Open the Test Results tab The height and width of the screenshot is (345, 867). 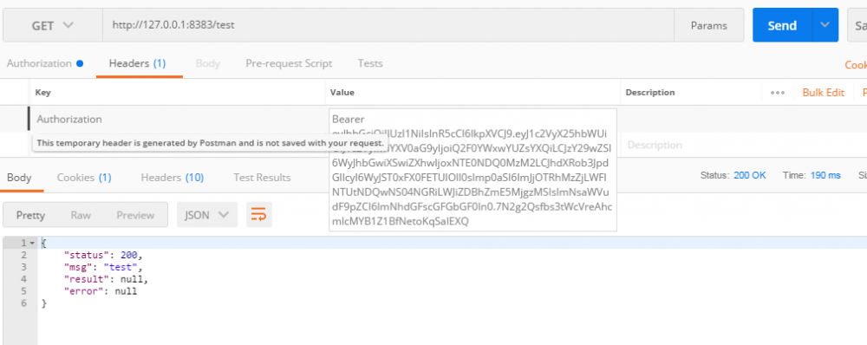coord(262,178)
